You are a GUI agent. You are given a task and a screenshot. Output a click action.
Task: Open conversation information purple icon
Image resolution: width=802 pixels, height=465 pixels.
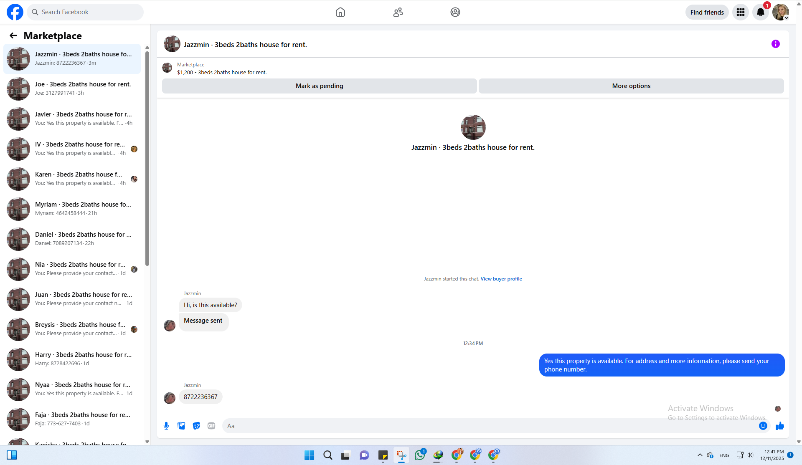[775, 44]
